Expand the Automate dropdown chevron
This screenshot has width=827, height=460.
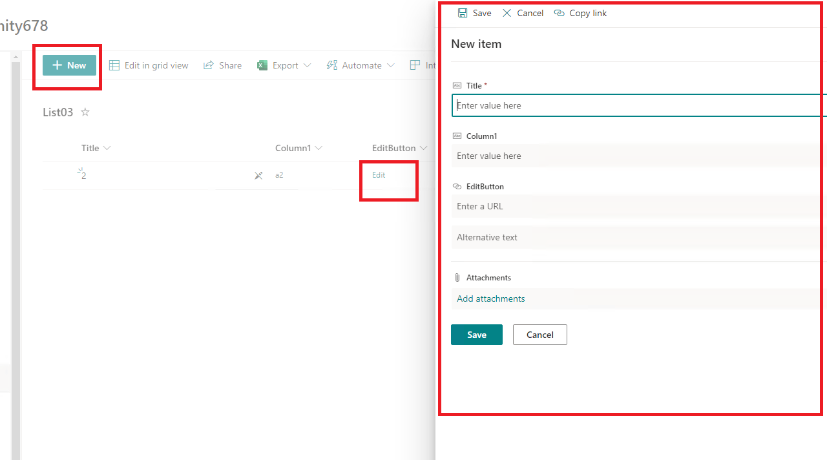pos(390,65)
